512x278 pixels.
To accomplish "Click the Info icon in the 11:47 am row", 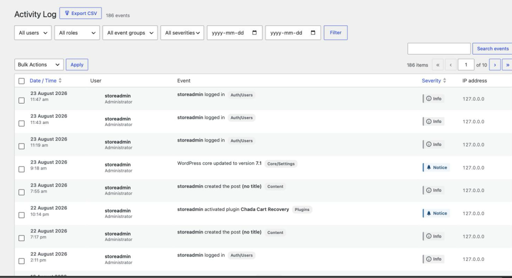I will click(x=428, y=98).
